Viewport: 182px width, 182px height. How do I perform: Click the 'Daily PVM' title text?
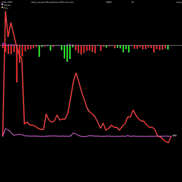click(x=7, y=2)
